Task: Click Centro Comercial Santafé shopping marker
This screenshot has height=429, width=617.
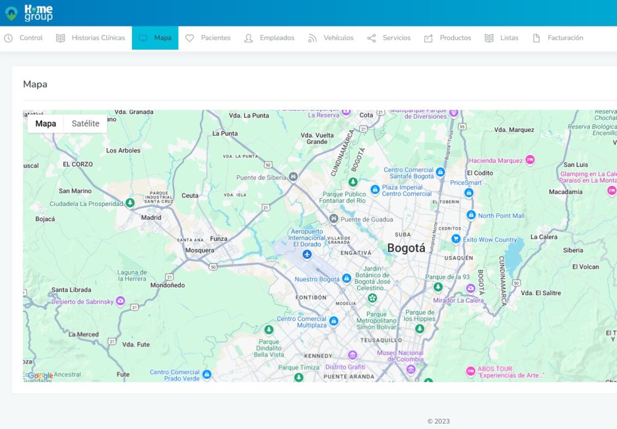Action: coord(440,172)
